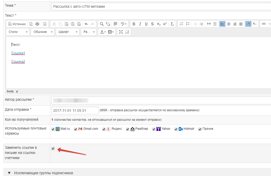Maximize the editor with fullscreen icon
This screenshot has width=271, height=176.
[121, 32]
